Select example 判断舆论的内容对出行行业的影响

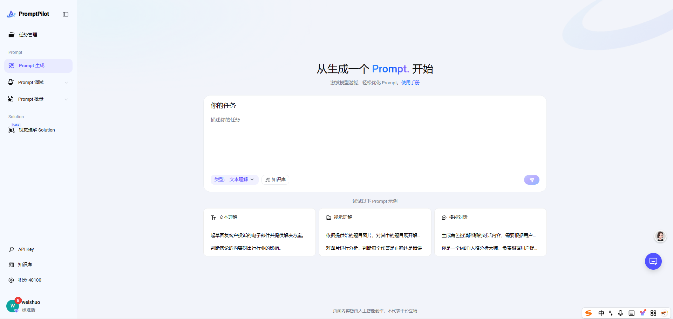[246, 248]
